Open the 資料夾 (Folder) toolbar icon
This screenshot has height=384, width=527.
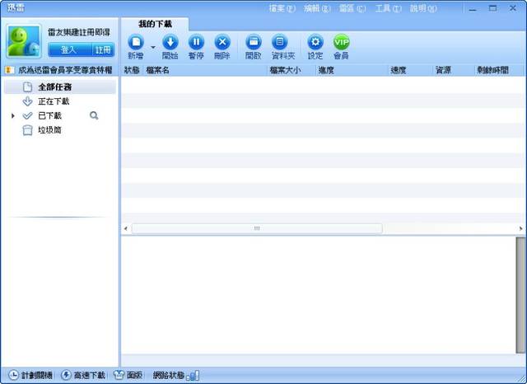pos(280,42)
